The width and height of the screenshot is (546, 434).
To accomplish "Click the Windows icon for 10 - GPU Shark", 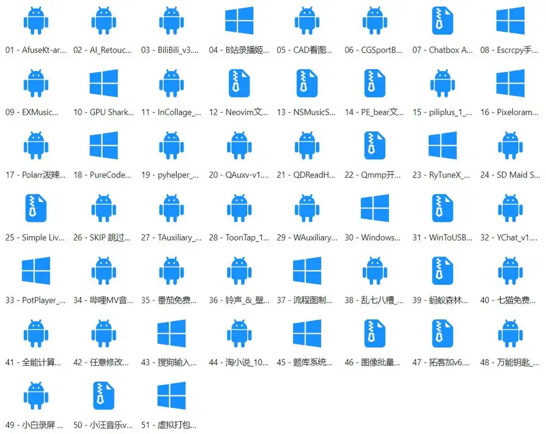I will [104, 83].
